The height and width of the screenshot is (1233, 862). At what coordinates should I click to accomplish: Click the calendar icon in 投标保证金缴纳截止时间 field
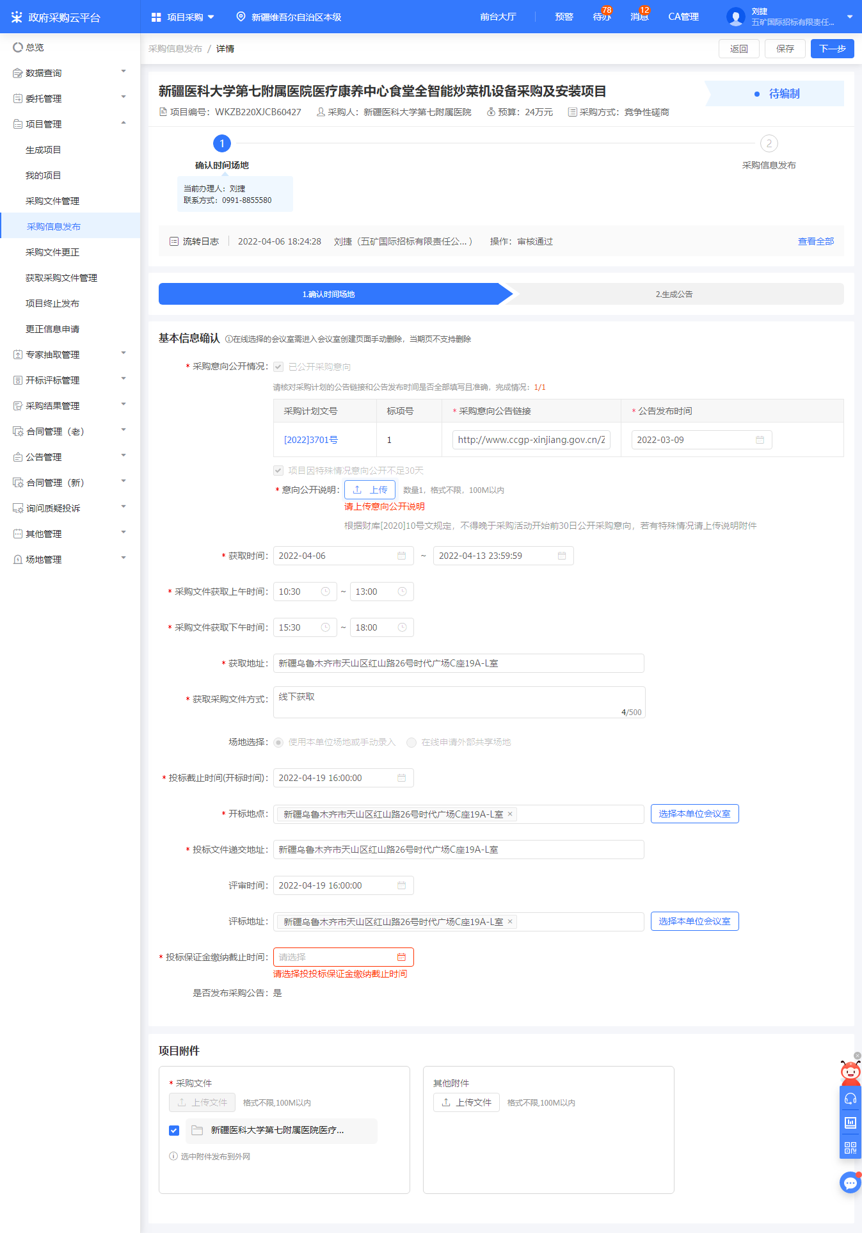tap(401, 957)
